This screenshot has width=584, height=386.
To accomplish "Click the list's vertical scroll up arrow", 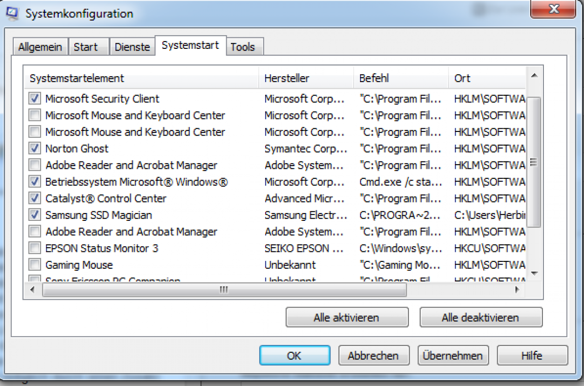I will [x=534, y=75].
